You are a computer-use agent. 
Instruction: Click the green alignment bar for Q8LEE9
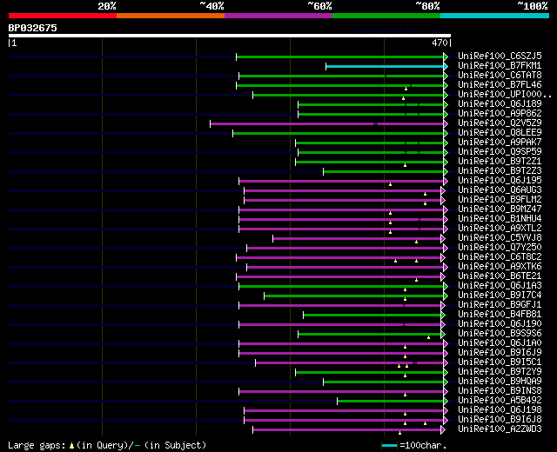coord(339,133)
